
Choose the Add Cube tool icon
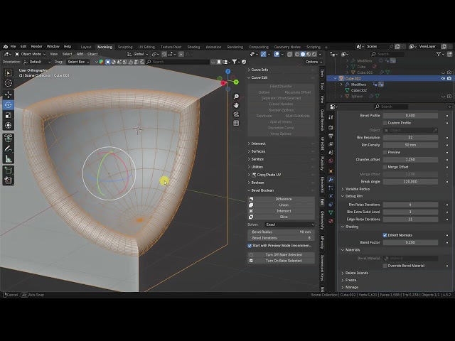click(8, 170)
